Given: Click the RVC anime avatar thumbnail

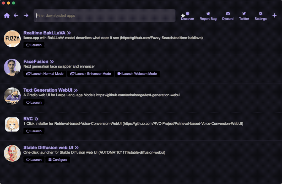Looking at the screenshot, I should coord(12,124).
